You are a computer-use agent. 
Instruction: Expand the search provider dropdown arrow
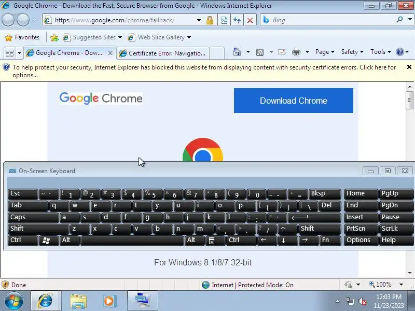[x=410, y=20]
